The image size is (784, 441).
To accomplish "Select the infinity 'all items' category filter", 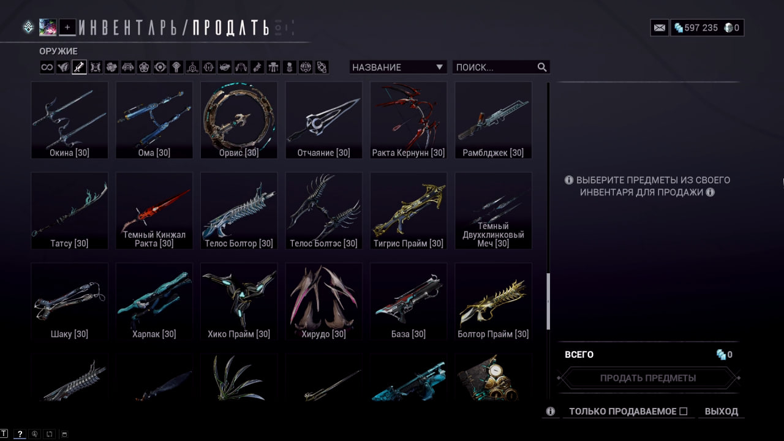I will click(x=47, y=67).
